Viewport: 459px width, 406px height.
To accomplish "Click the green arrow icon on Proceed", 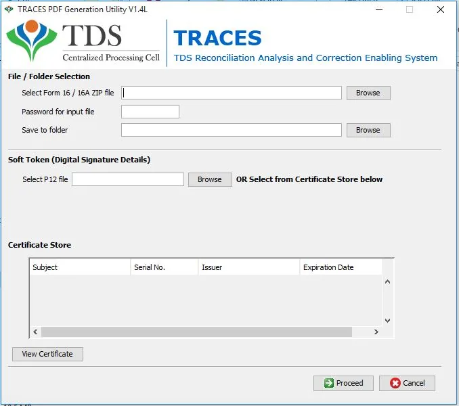I will tap(329, 383).
